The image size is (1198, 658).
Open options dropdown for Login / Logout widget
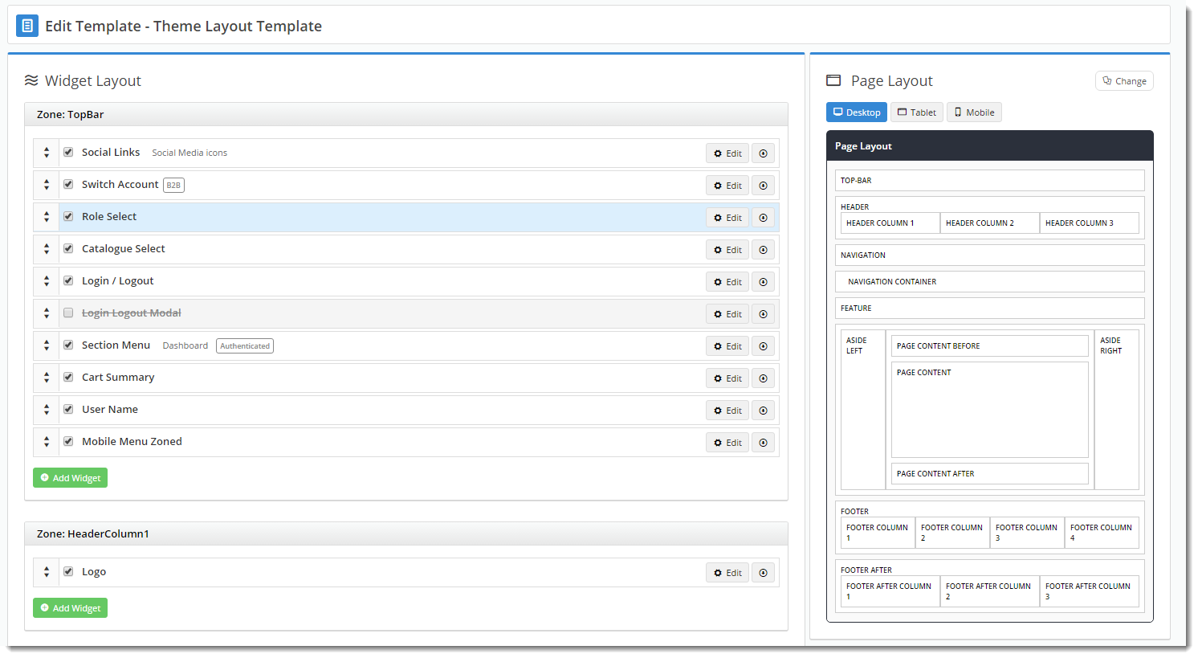[x=763, y=282]
